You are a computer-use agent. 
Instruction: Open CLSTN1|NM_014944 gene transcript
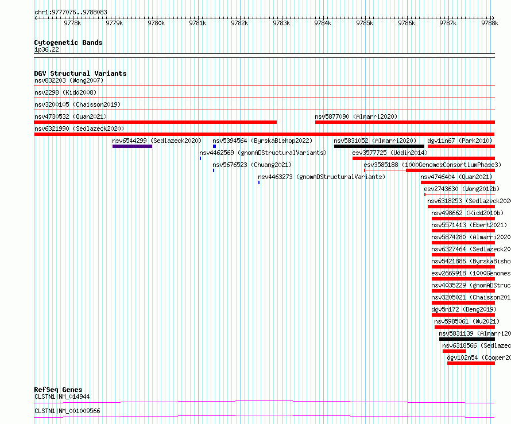coord(62,396)
